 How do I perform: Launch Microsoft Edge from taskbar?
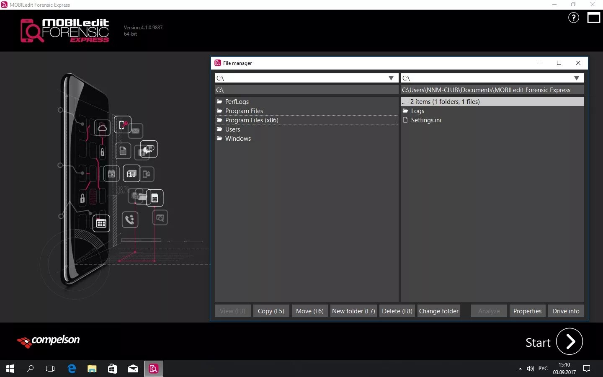[72, 369]
